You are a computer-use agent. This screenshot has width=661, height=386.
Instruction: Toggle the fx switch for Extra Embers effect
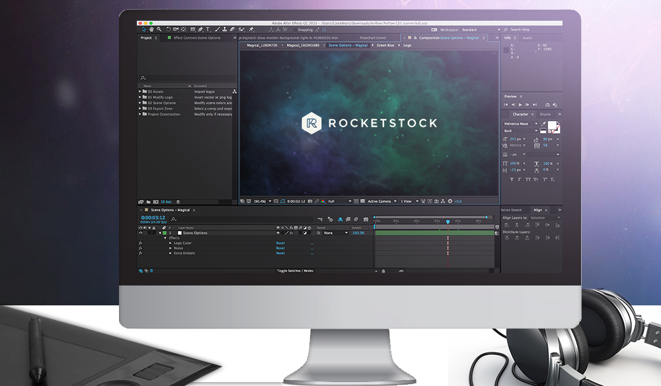[x=140, y=253]
